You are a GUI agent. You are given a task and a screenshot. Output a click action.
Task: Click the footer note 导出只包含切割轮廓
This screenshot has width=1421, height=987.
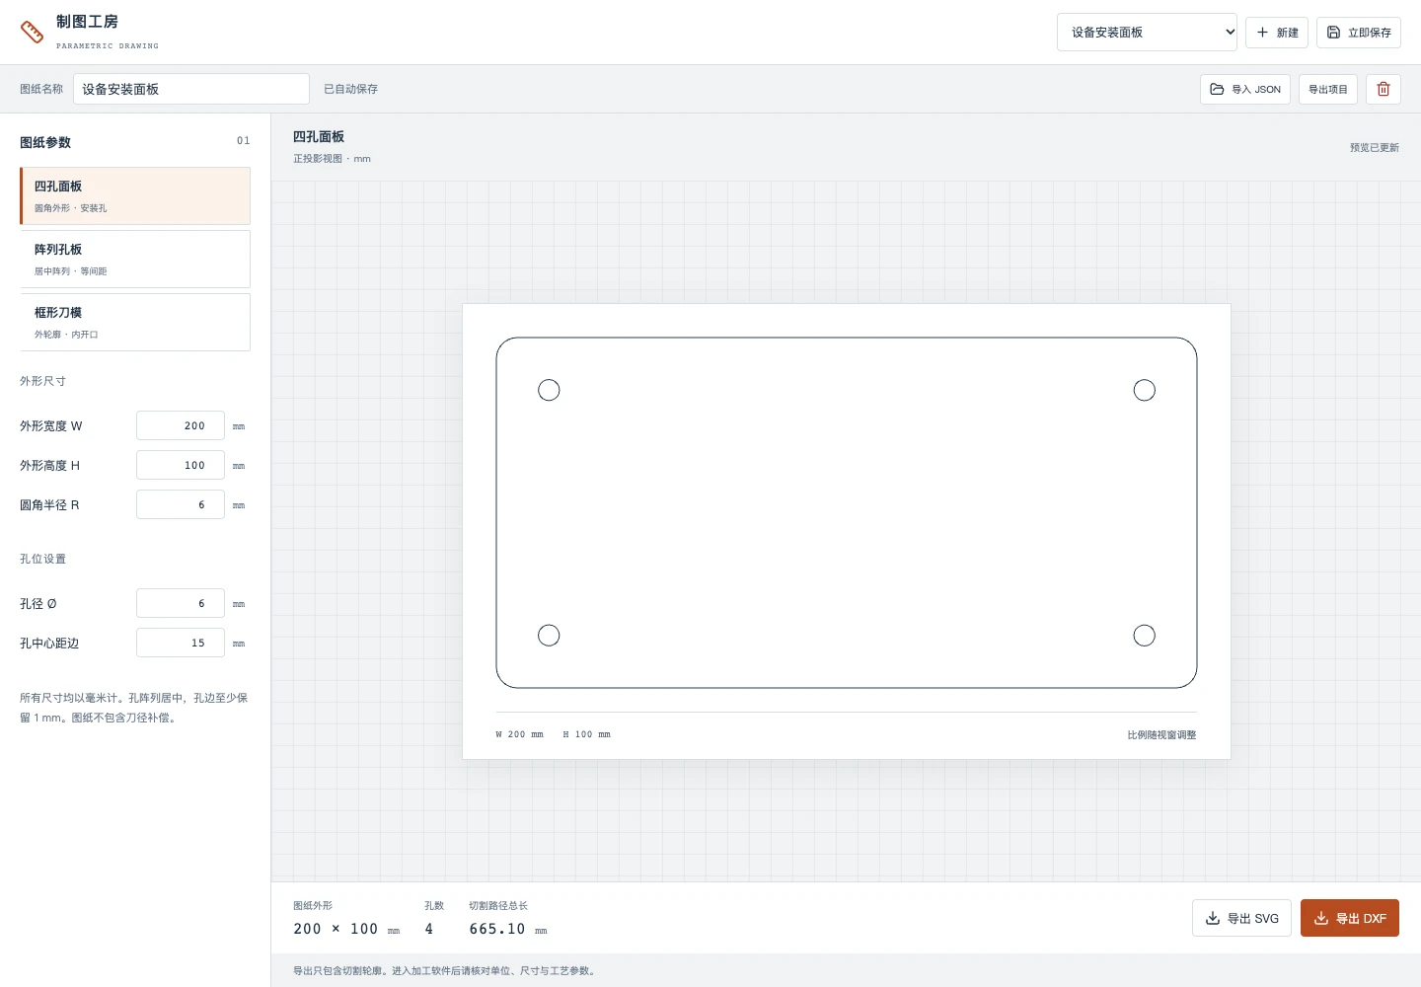[446, 970]
